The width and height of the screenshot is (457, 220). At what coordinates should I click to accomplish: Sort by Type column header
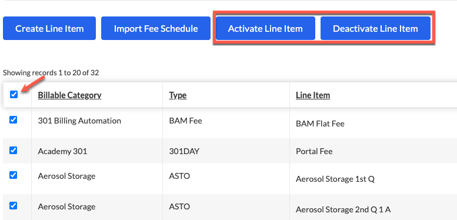178,95
